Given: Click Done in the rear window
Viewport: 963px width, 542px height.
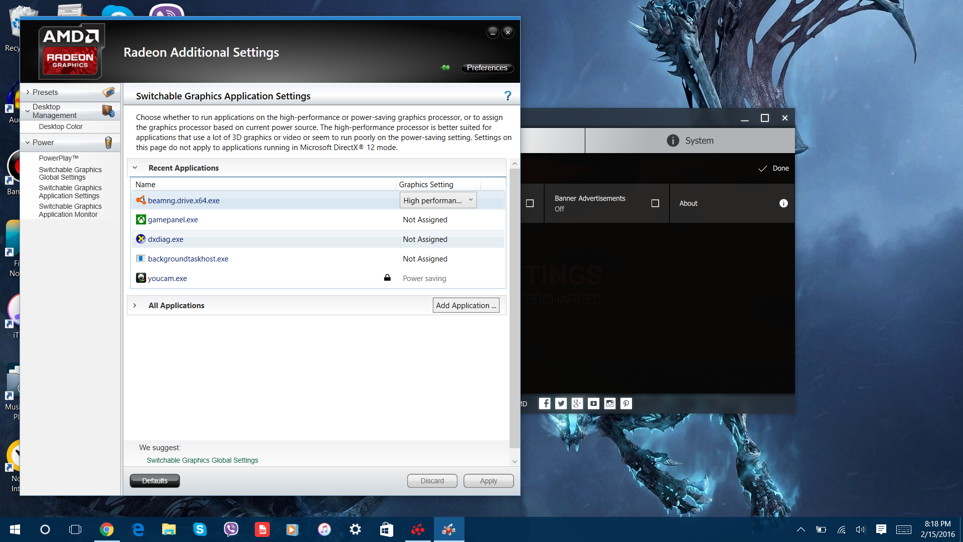Looking at the screenshot, I should [774, 168].
